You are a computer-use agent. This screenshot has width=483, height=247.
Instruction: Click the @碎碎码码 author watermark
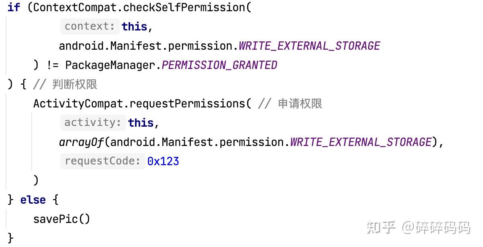coord(436,227)
